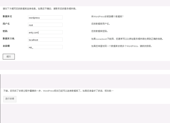
Task: Click the success message starting with 不错
Action: click(x=58, y=91)
